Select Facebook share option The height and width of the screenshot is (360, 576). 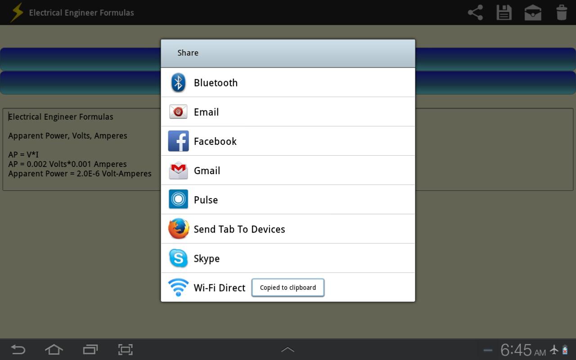288,141
